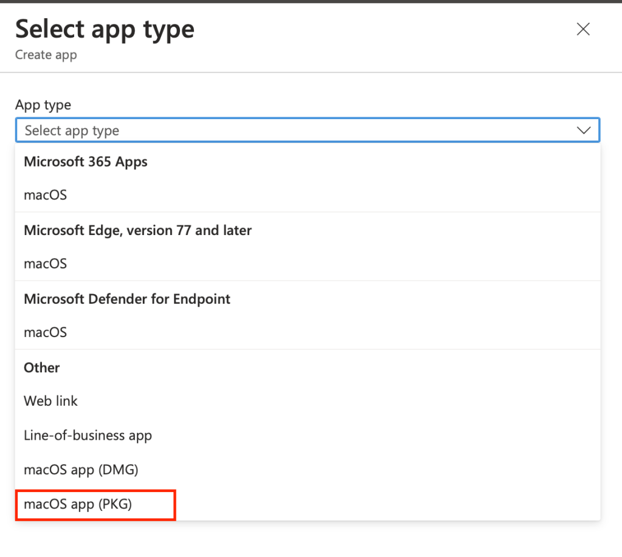Close the Select app type pane
622x557 pixels.
click(583, 29)
